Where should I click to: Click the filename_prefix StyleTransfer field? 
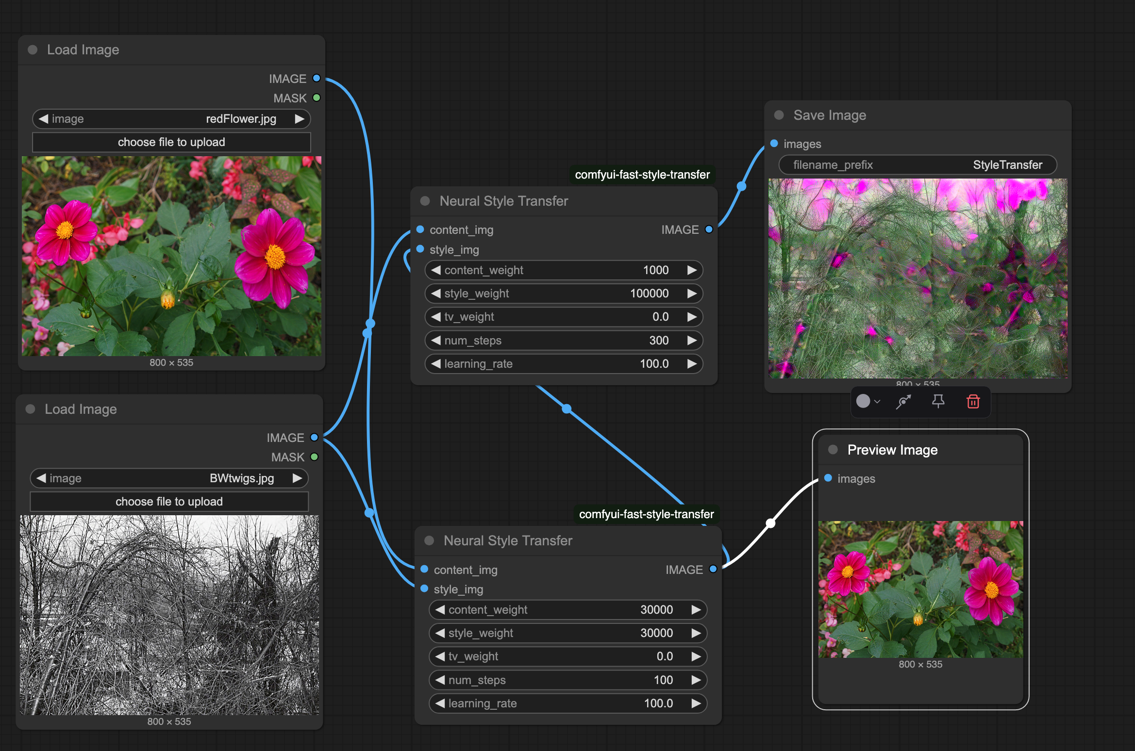[917, 165]
